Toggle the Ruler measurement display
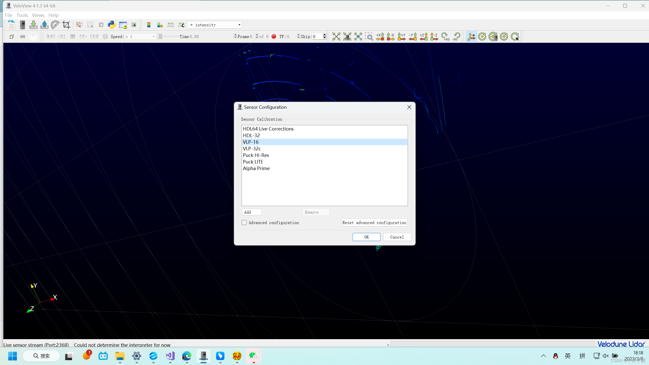Image resolution: width=649 pixels, height=365 pixels. 23,36
